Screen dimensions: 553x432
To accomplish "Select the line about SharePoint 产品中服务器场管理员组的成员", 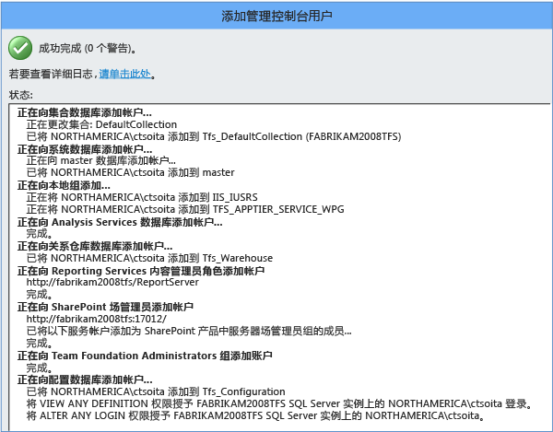I will click(189, 332).
